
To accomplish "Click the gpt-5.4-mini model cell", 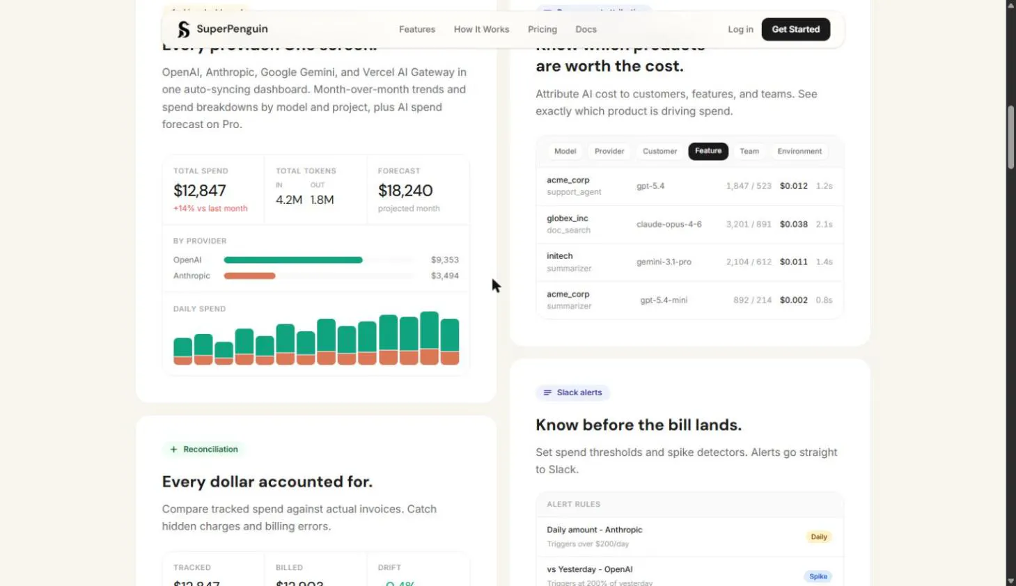I will 664,301.
